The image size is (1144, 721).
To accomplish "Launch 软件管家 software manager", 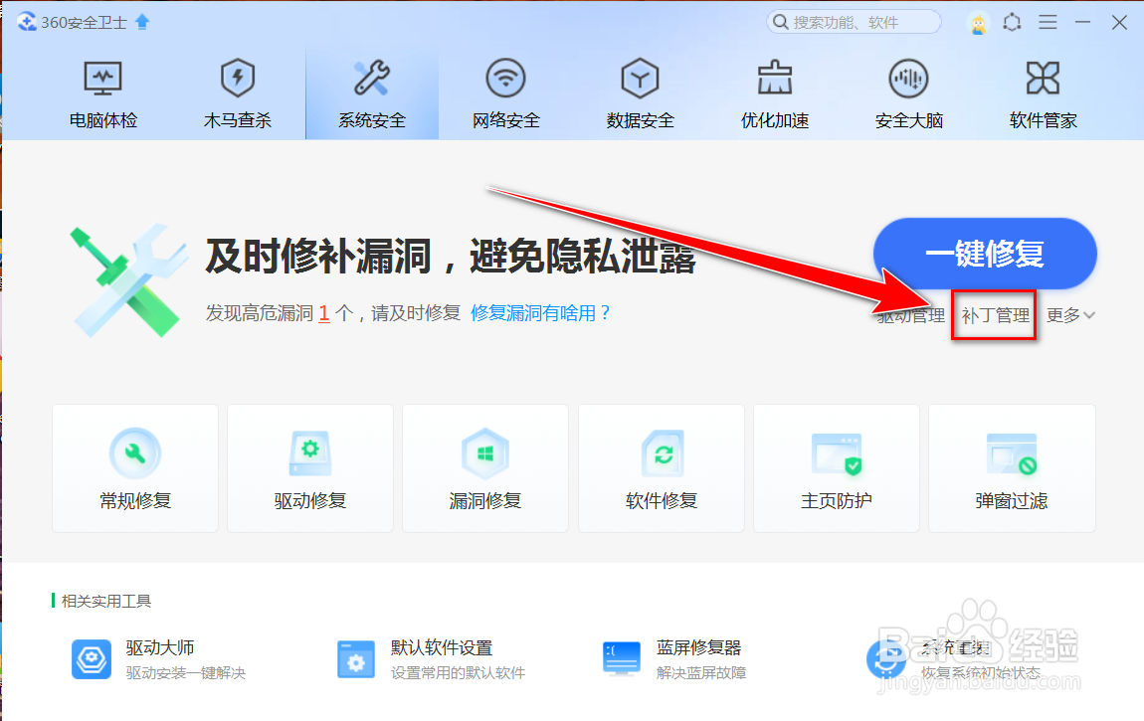I will pyautogui.click(x=1043, y=92).
